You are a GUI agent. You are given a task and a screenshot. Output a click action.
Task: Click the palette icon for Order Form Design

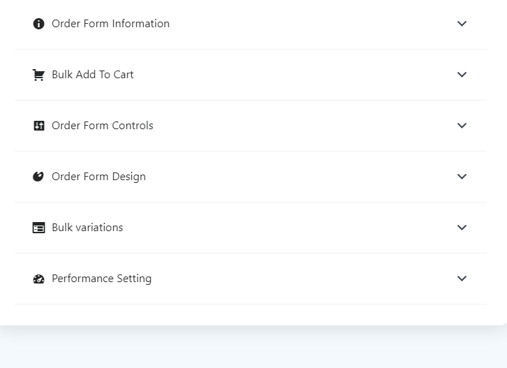coord(38,177)
